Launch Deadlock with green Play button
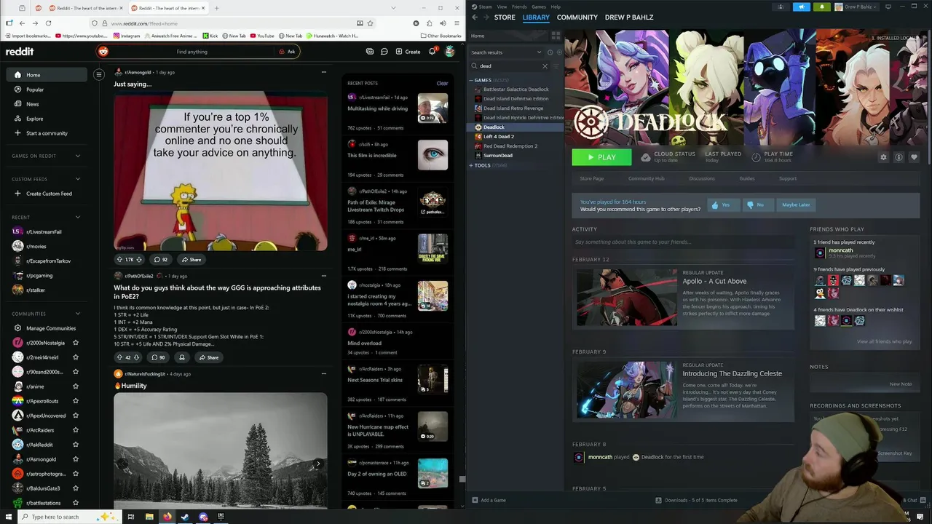Viewport: 932px width, 524px height. point(601,157)
